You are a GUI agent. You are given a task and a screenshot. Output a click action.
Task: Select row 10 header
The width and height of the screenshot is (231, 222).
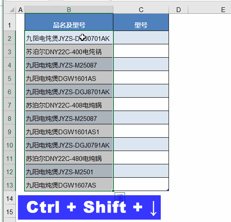coord(9,145)
